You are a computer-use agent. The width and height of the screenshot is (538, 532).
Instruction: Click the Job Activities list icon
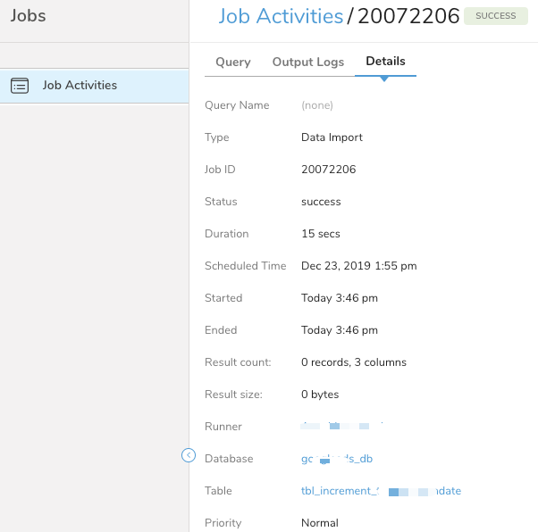(20, 86)
